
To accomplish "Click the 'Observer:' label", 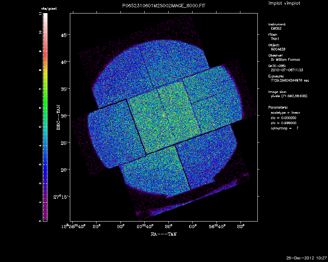I will pos(276,55).
